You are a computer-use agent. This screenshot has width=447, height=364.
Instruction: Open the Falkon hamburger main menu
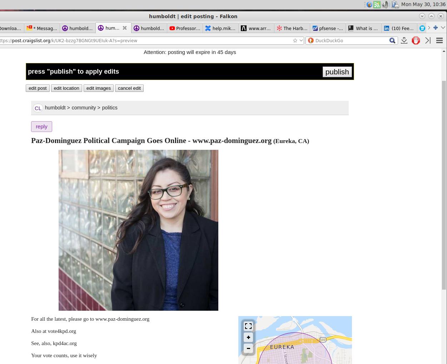[x=439, y=40]
